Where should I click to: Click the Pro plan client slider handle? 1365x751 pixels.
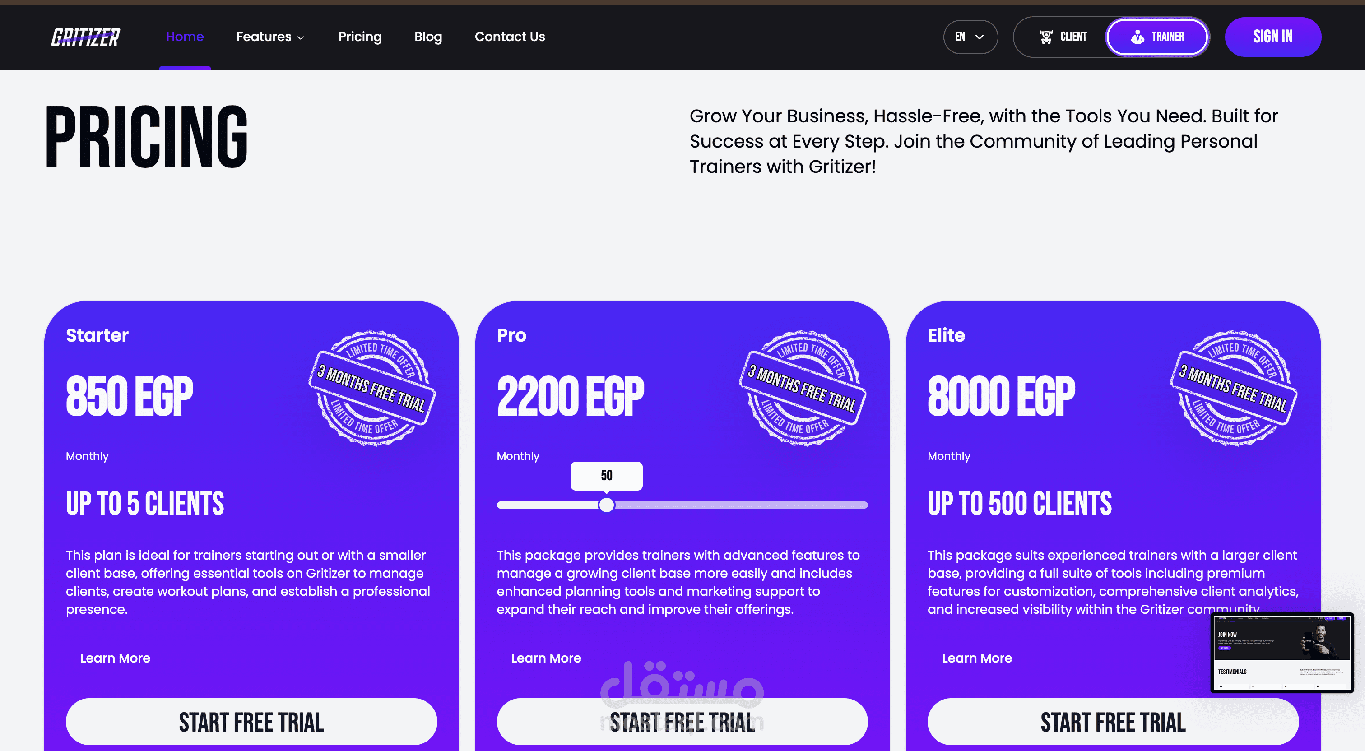pos(606,505)
